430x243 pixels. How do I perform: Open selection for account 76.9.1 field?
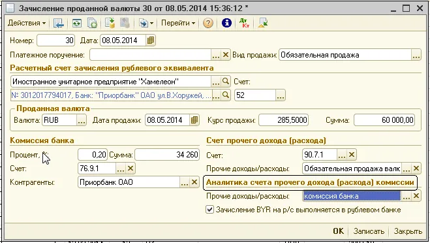(x=121, y=169)
